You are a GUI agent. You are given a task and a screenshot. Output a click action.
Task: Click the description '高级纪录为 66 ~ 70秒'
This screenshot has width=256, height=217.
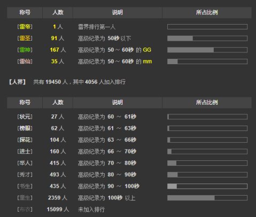coord(107,151)
